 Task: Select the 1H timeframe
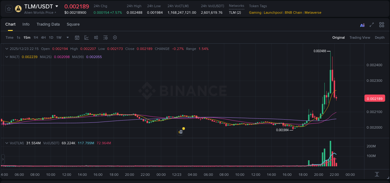pyautogui.click(x=35, y=37)
